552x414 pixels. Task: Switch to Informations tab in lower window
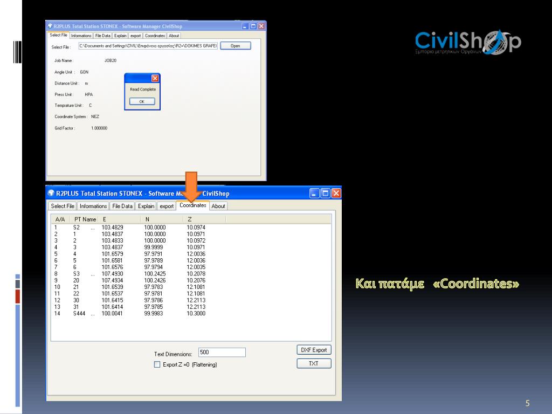(x=93, y=206)
